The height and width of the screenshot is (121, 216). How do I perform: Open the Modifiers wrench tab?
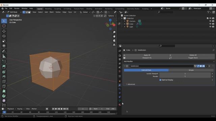120,85
